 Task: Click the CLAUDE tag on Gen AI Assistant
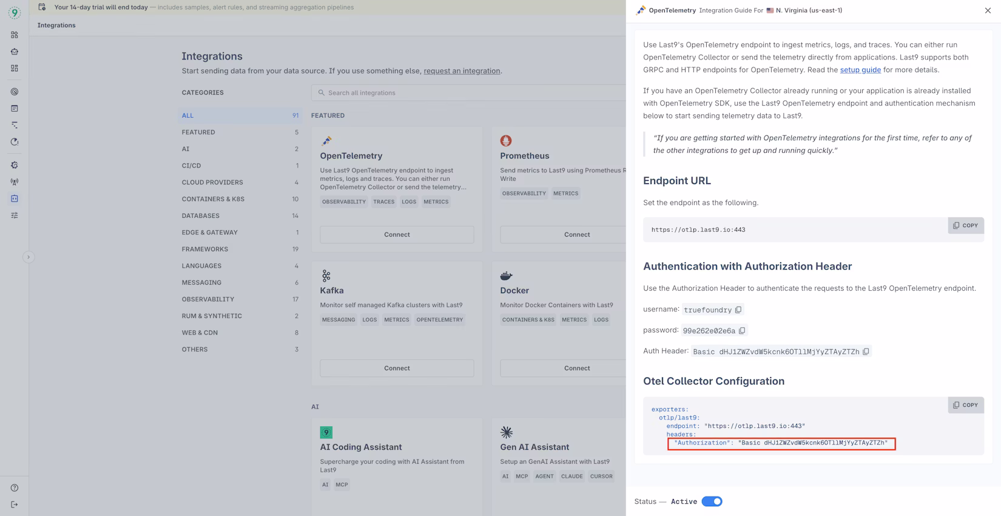pyautogui.click(x=571, y=476)
